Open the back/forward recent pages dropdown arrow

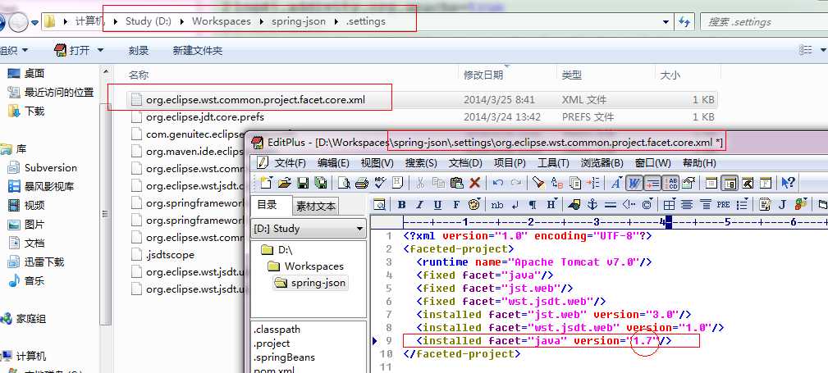pyautogui.click(x=34, y=22)
